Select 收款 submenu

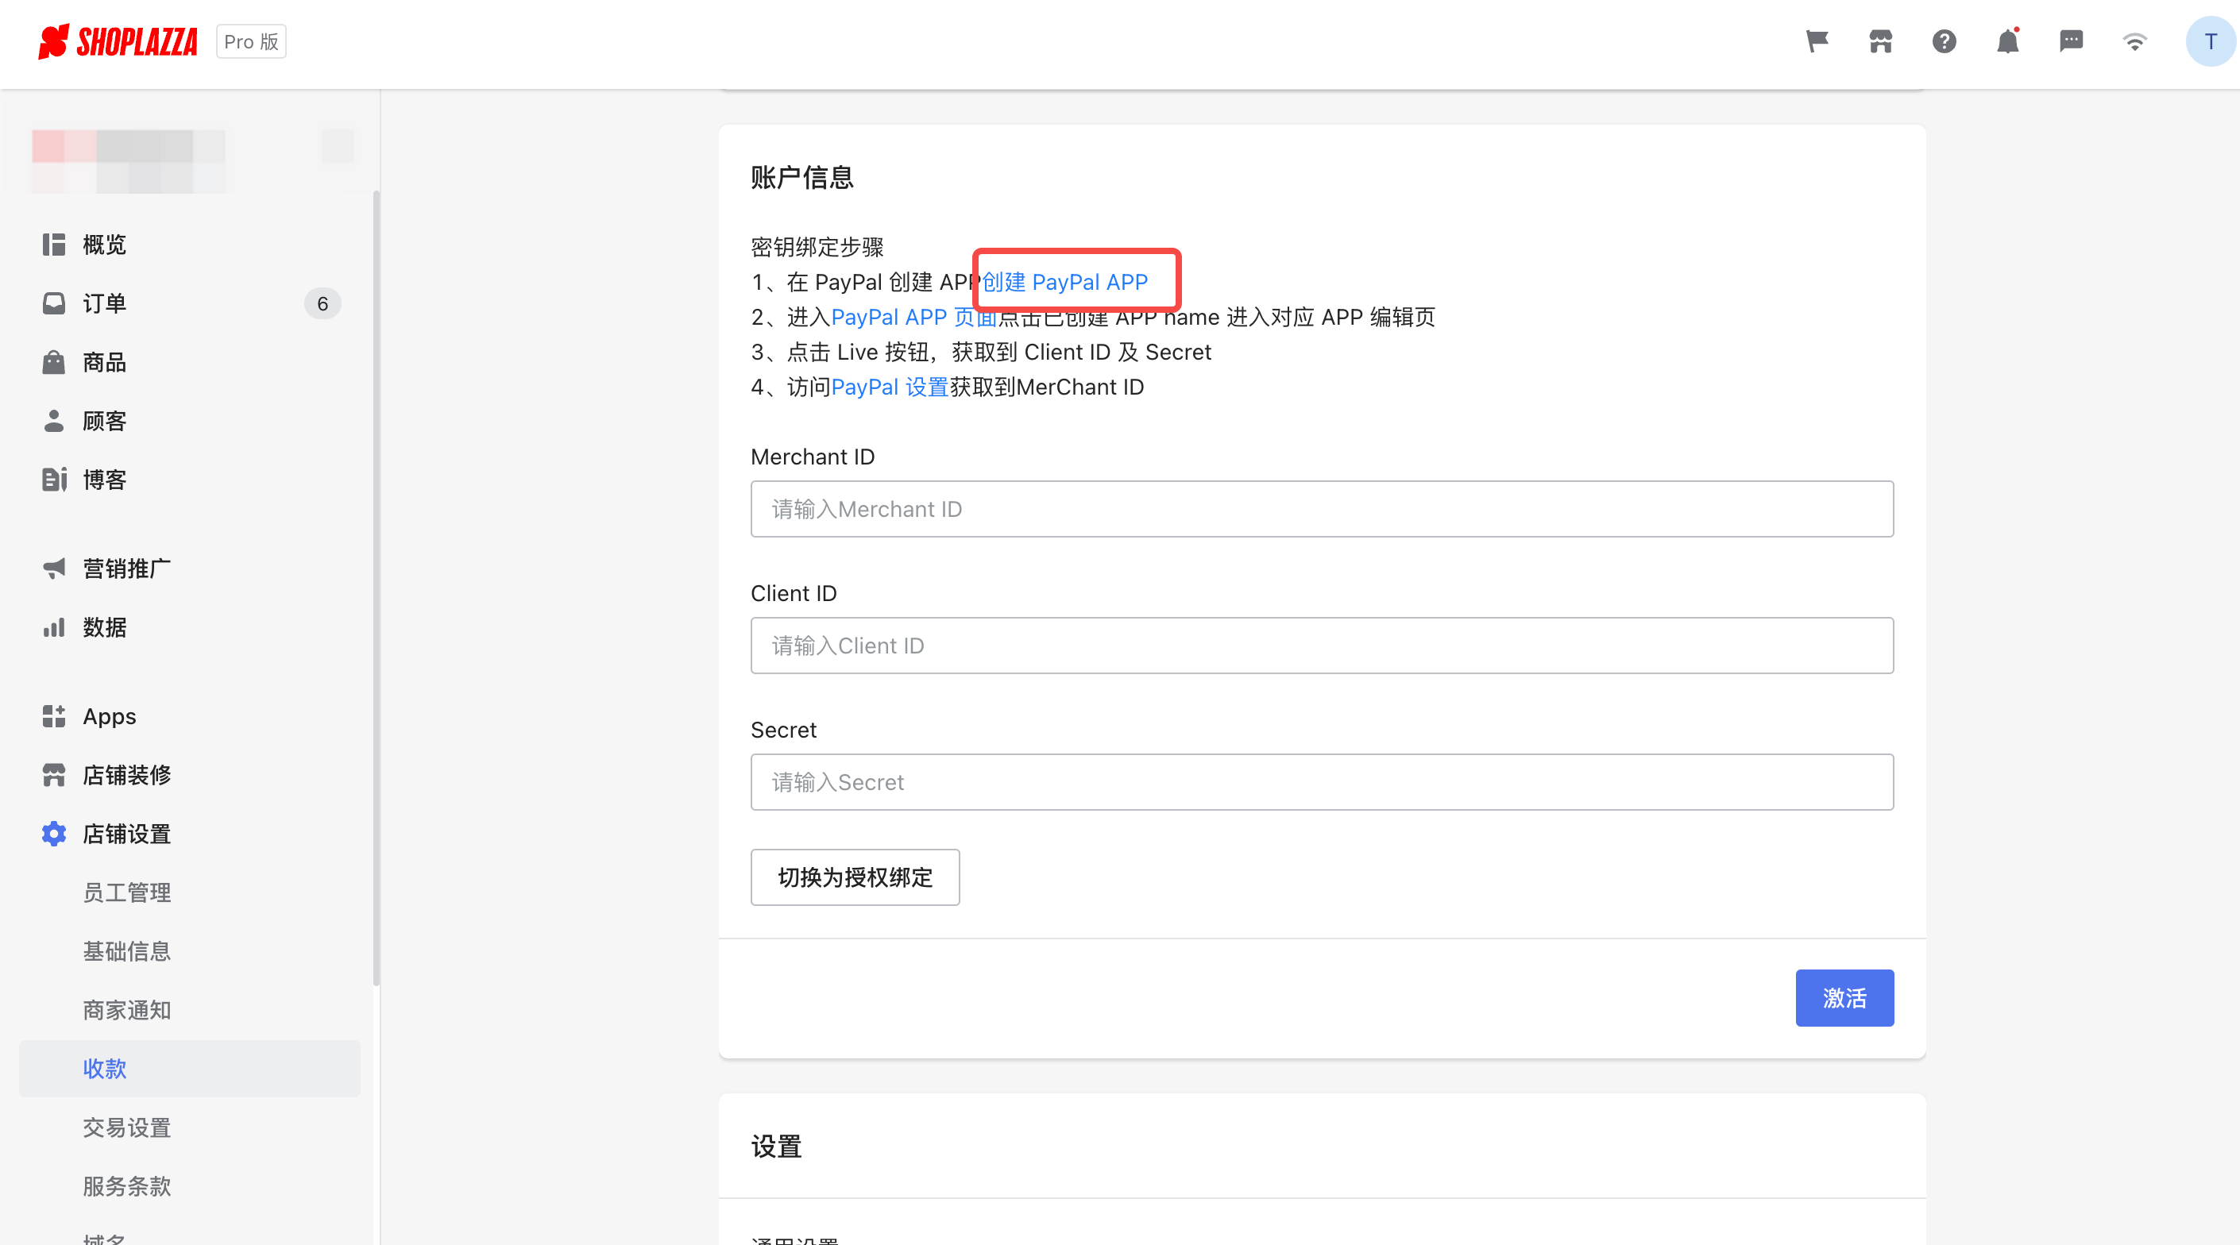pyautogui.click(x=190, y=1069)
